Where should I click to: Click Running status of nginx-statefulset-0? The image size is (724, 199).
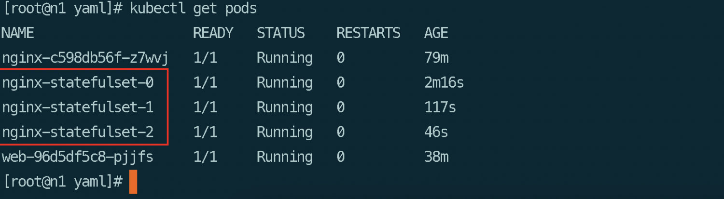pos(284,83)
